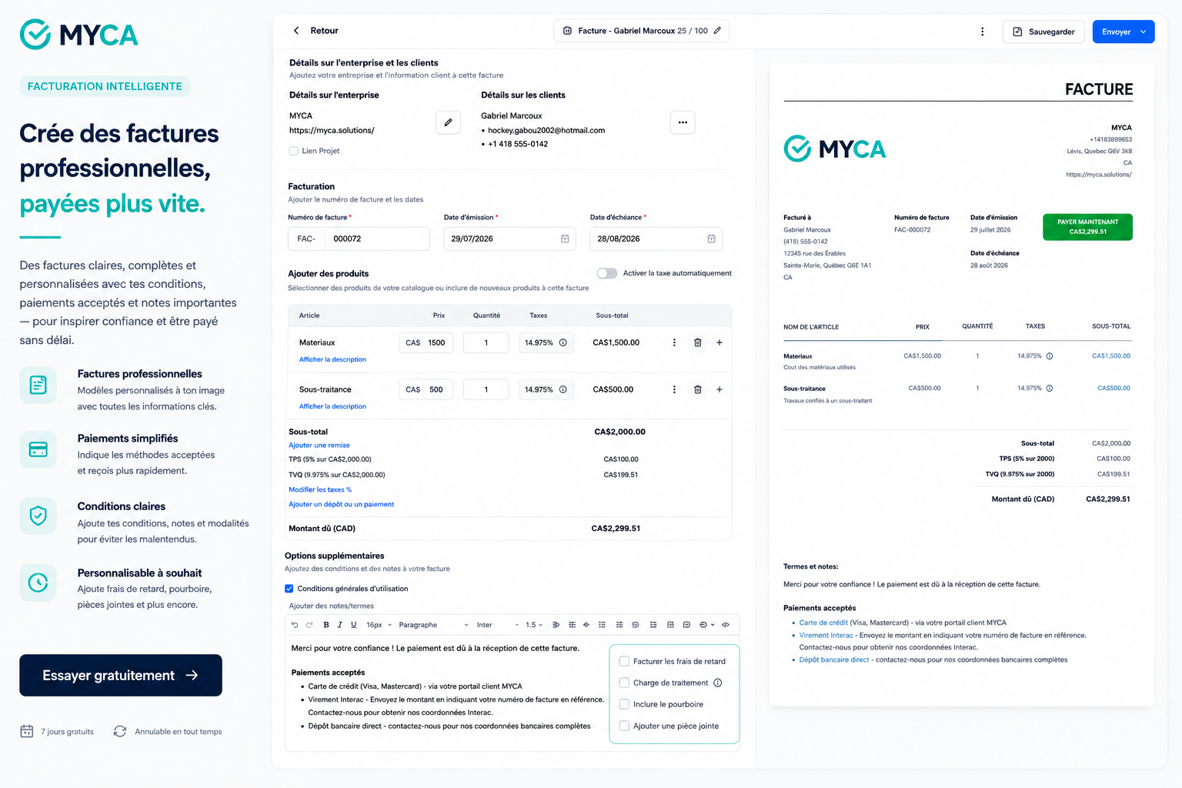Click Sous-traitance price field 500
The width and height of the screenshot is (1182, 788).
click(x=426, y=389)
